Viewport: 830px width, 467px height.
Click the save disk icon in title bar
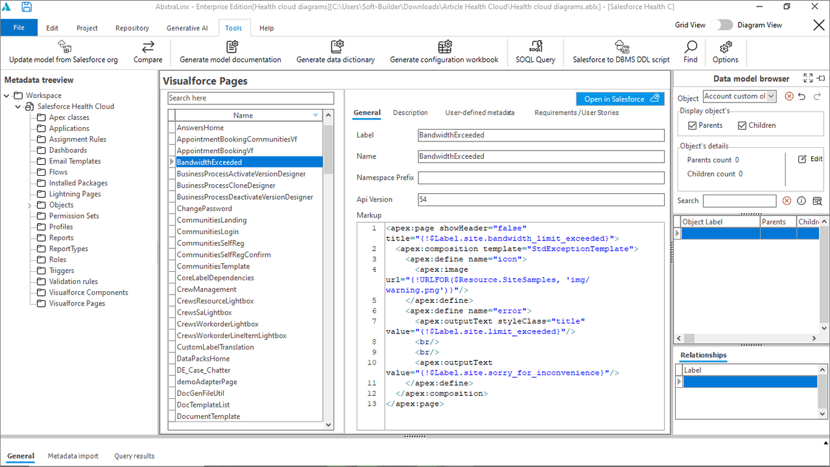coord(27,7)
